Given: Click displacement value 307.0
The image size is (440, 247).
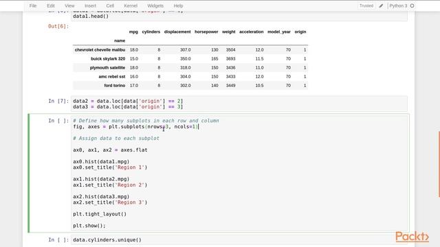Looking at the screenshot, I should pyautogui.click(x=185, y=49).
